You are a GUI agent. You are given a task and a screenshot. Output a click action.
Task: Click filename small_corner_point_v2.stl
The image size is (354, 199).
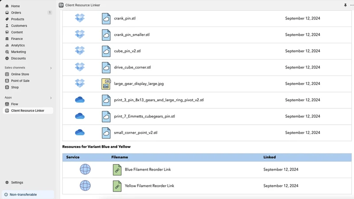click(x=136, y=133)
